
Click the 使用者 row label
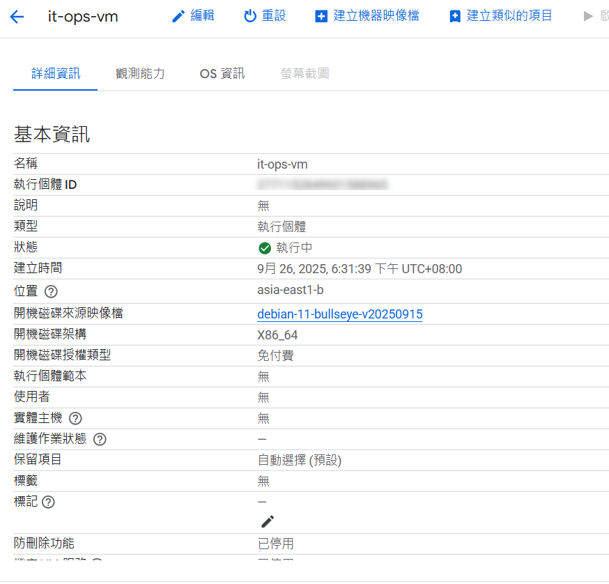(x=32, y=397)
